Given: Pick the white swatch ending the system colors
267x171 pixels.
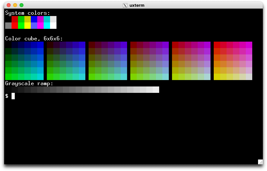Looking at the screenshot, I should (53, 26).
